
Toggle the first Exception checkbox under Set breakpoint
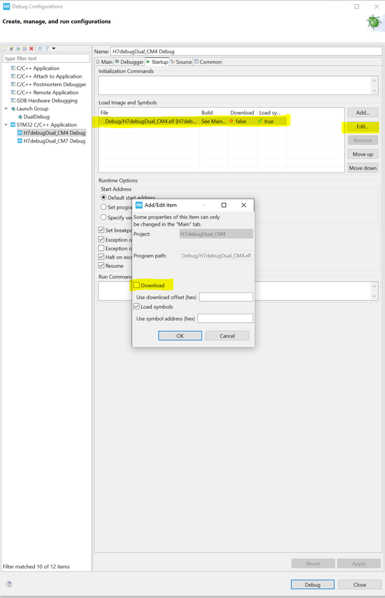click(x=101, y=239)
